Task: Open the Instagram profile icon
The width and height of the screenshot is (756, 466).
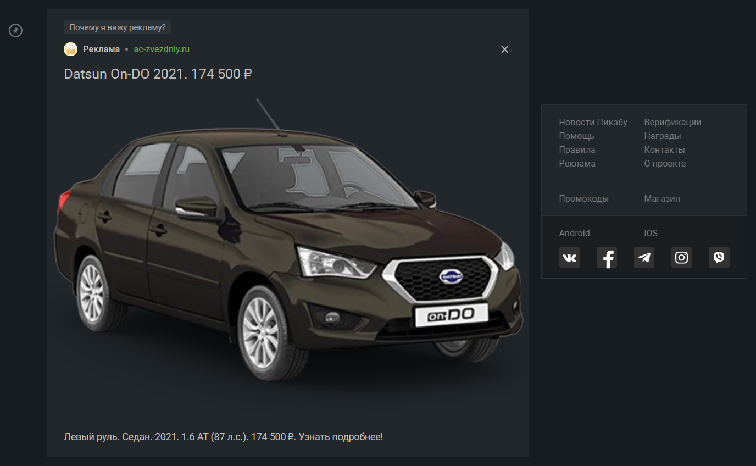Action: [681, 257]
